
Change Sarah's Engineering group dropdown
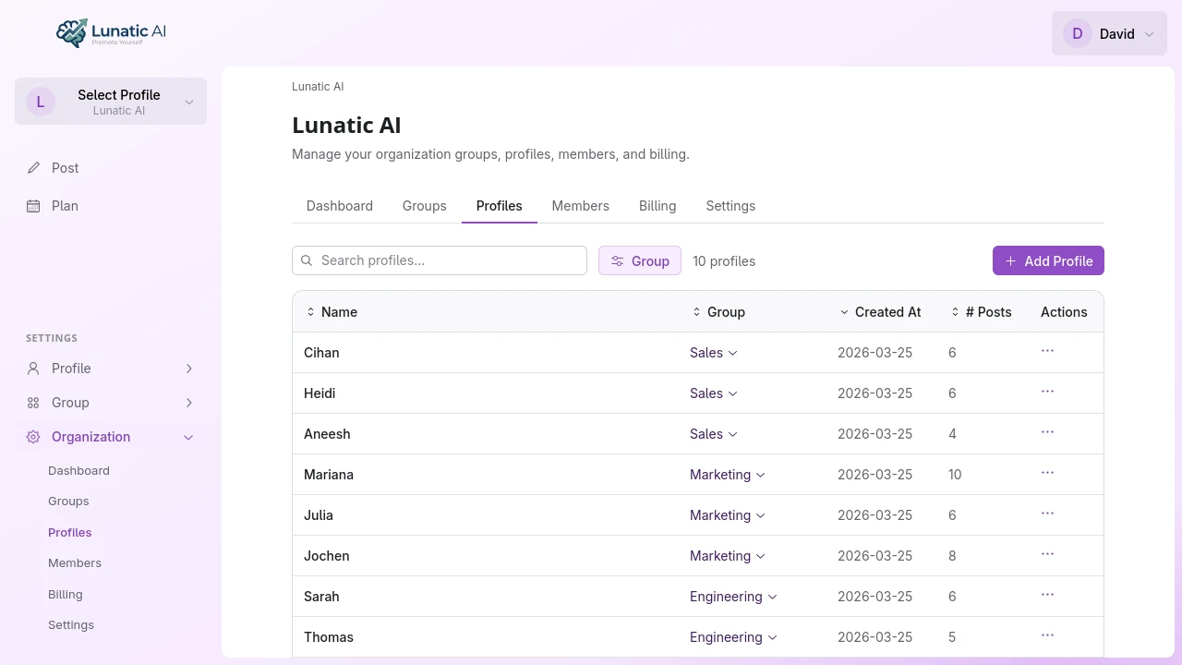pos(734,597)
